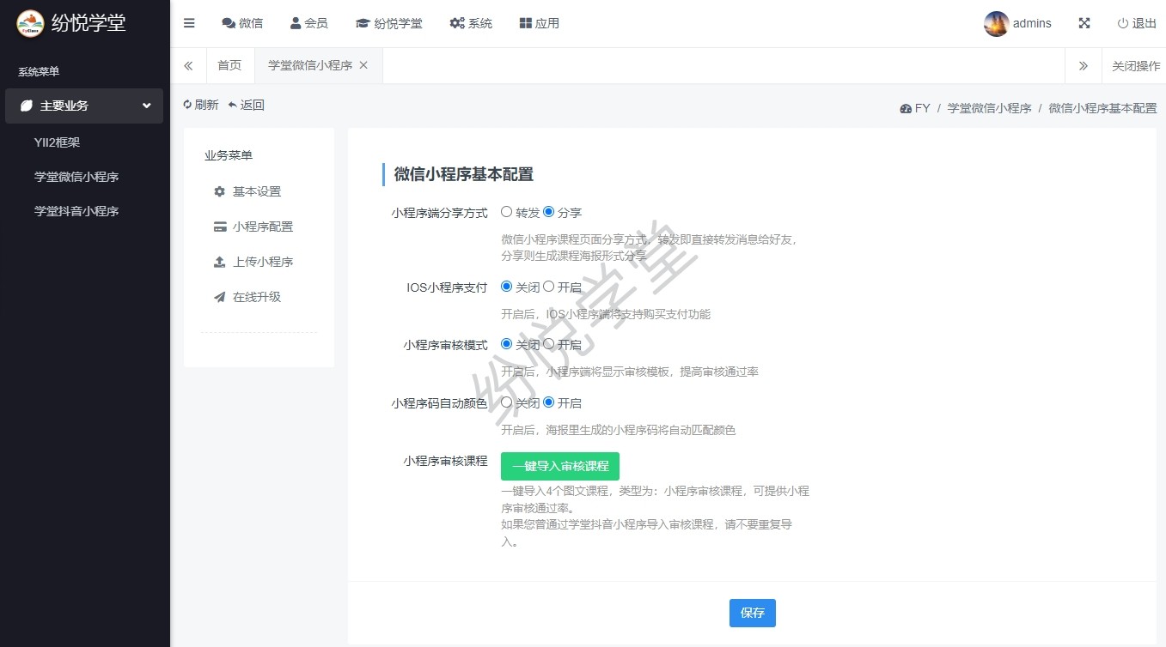Image resolution: width=1166 pixels, height=647 pixels.
Task: Click the admins user avatar
Action: tap(996, 24)
